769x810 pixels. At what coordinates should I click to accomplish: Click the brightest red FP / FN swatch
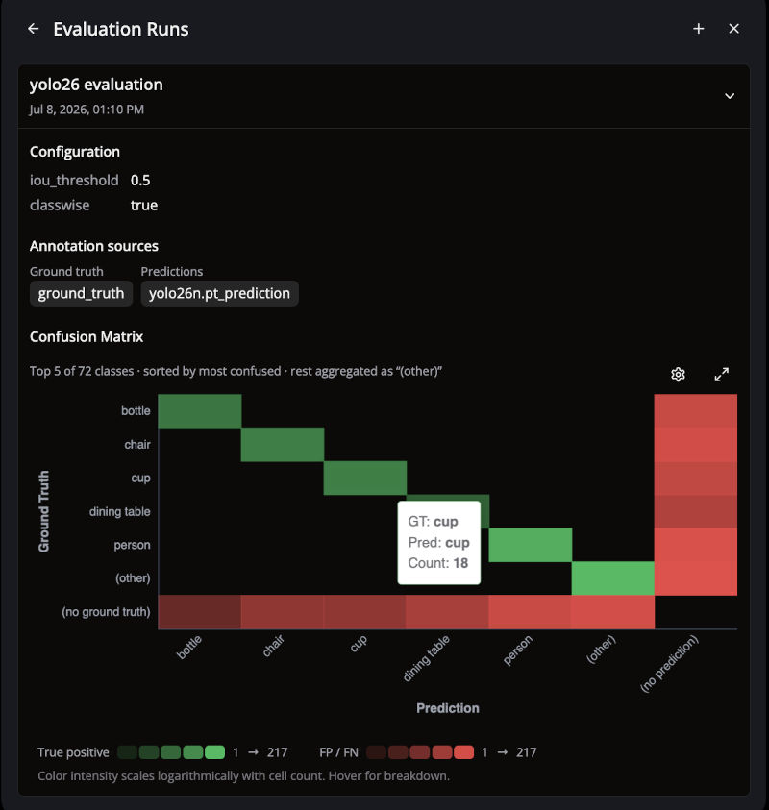click(464, 752)
